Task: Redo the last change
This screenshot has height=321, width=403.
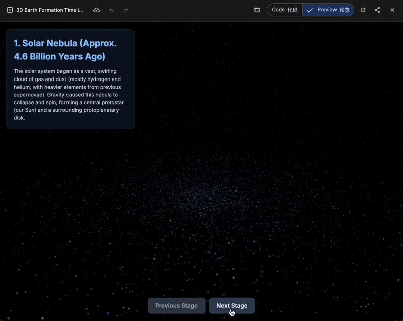Action: point(125,10)
